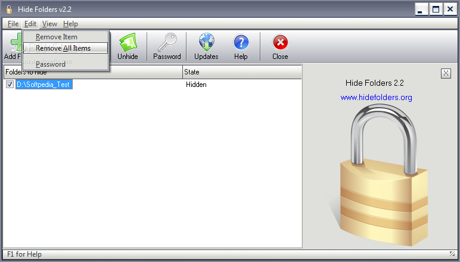This screenshot has width=460, height=262.
Task: Click the Hide Folders 2.2 heading text
Action: point(375,83)
